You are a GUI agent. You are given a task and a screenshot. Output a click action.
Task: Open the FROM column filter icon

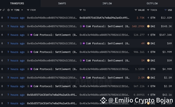click(x=28, y=10)
